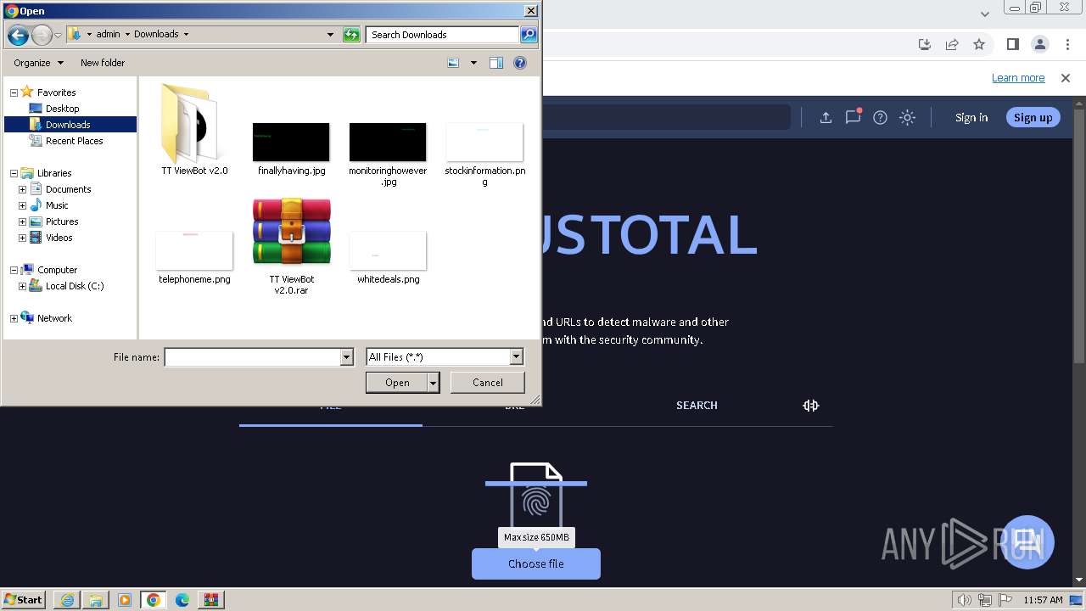Expand the Pictures library node
This screenshot has height=611, width=1086.
(x=22, y=221)
